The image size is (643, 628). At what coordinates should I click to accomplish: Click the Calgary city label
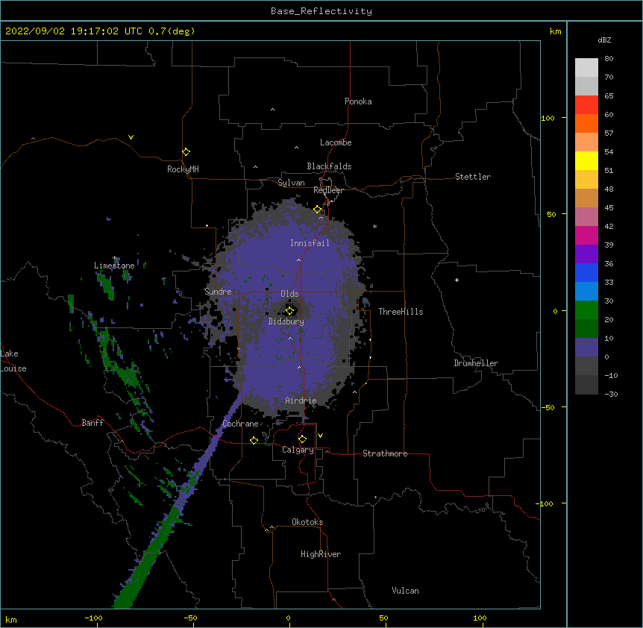coord(298,450)
